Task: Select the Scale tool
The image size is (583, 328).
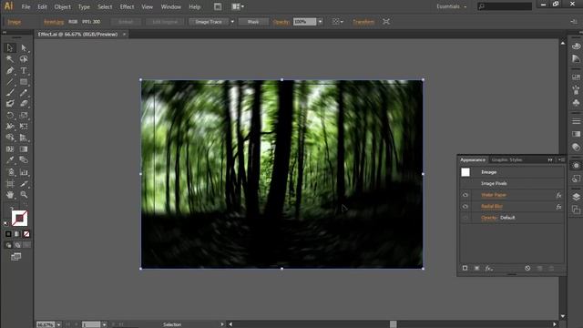Action: [24, 116]
